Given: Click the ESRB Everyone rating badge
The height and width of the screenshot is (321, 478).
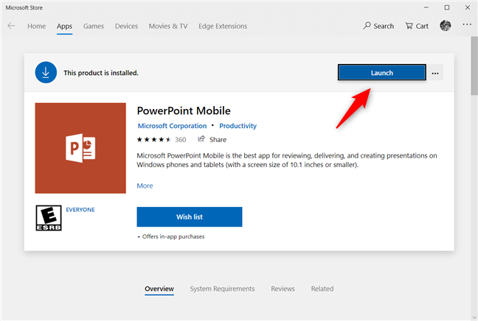Looking at the screenshot, I should (49, 217).
